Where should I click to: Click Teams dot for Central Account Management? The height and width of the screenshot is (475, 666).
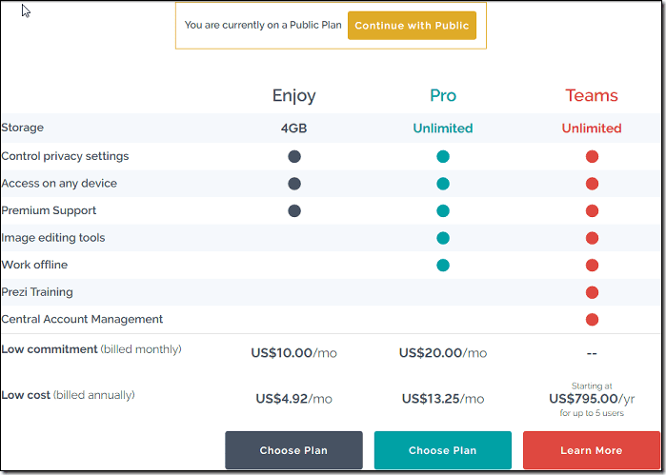592,320
